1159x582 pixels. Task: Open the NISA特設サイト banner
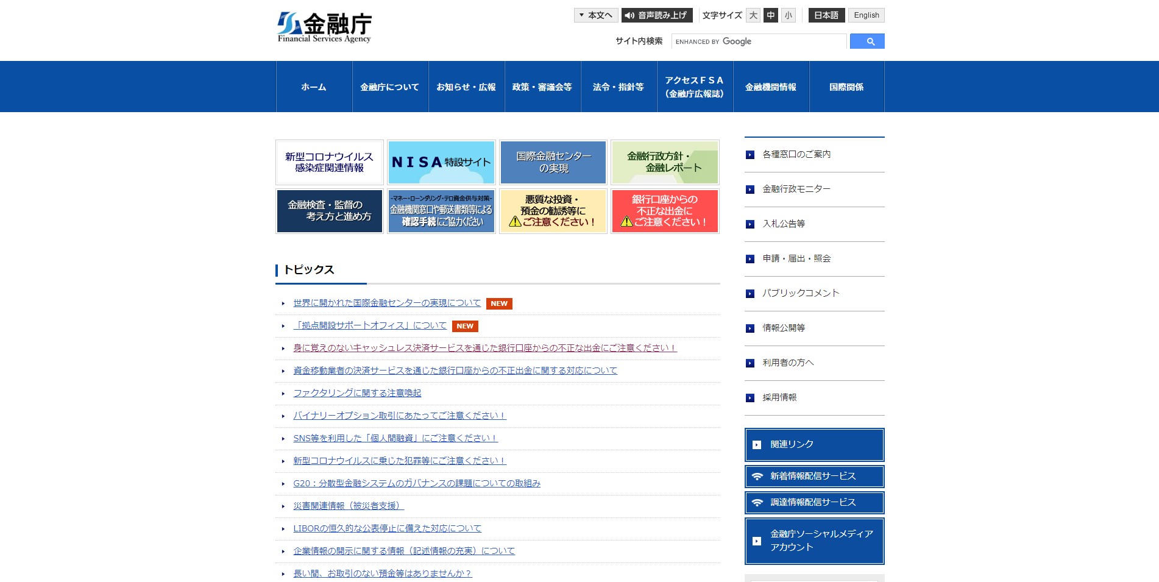click(441, 162)
